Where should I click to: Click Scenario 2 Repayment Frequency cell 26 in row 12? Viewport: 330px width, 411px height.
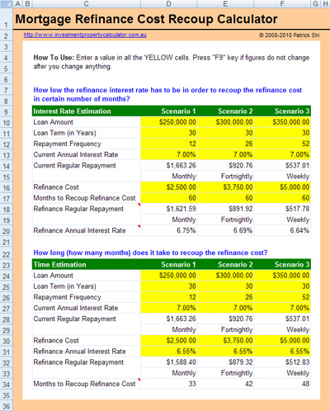(225, 144)
